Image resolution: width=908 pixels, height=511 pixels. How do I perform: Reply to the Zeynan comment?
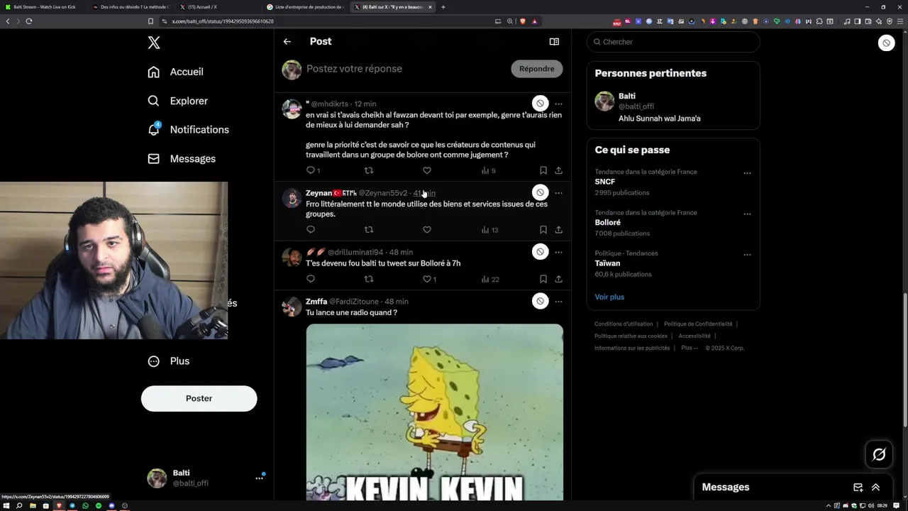(310, 230)
